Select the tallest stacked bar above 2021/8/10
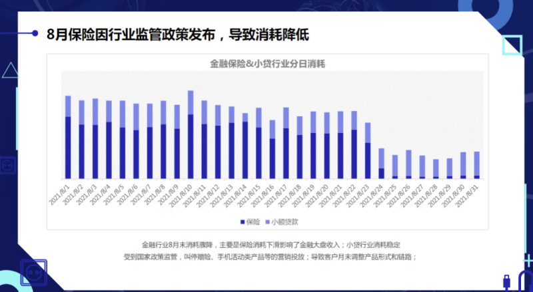 point(191,134)
